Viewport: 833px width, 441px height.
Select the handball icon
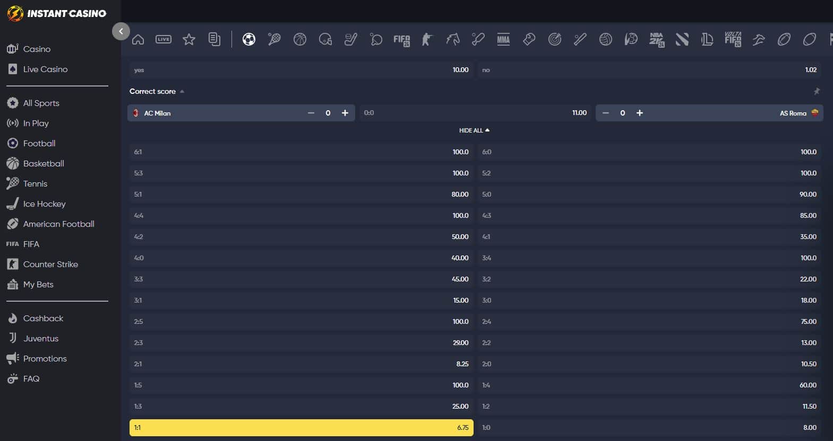(x=631, y=39)
